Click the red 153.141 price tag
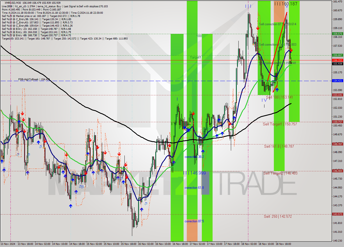344x247 pixels. tap(338, 95)
